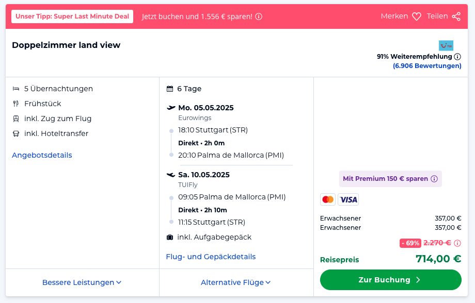
Task: Click the share icon next to Teilen
Action: point(456,16)
